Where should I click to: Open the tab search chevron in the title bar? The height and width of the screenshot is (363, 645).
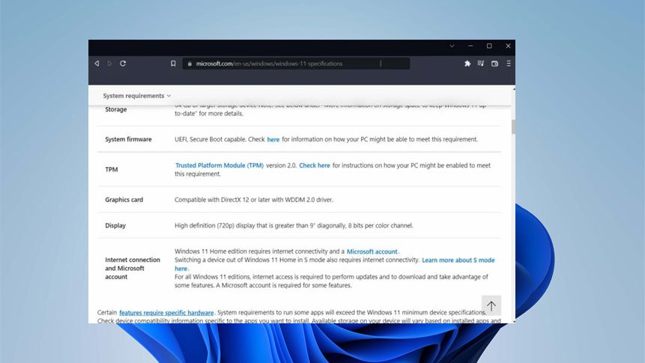452,46
